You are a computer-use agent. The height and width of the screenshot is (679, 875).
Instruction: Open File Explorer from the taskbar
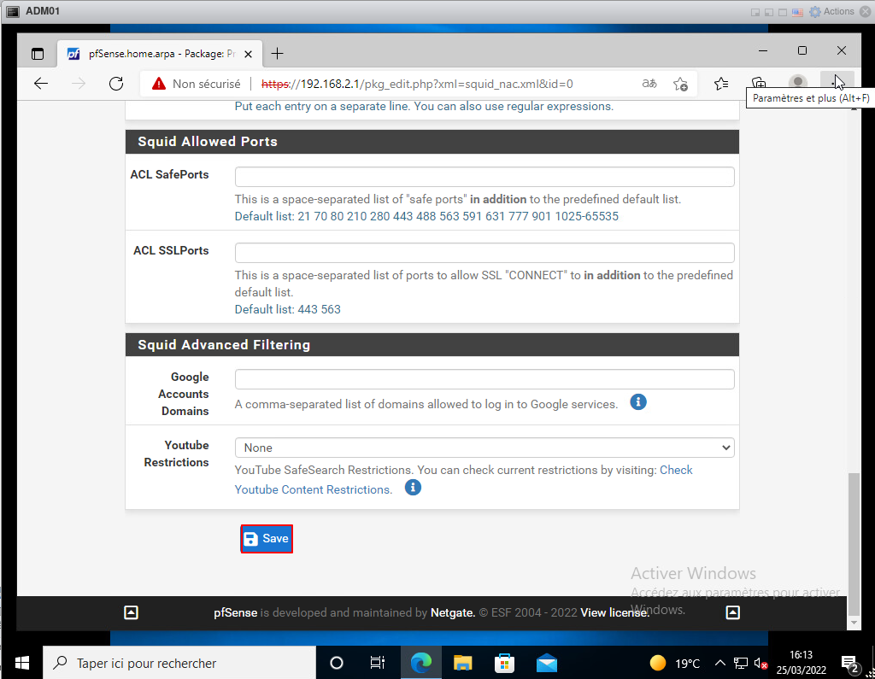[462, 663]
